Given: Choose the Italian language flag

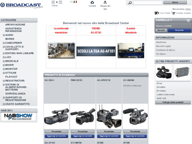Looking at the screenshot, I should (75, 2).
